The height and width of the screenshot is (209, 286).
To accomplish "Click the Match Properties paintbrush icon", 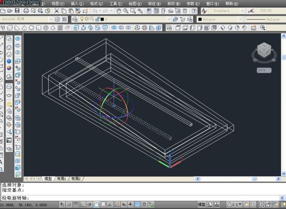I will 78,11.
